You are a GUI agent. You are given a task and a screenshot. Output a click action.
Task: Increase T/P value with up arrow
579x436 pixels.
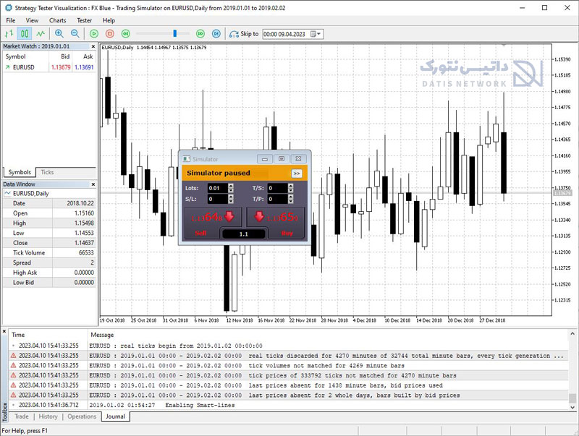291,197
